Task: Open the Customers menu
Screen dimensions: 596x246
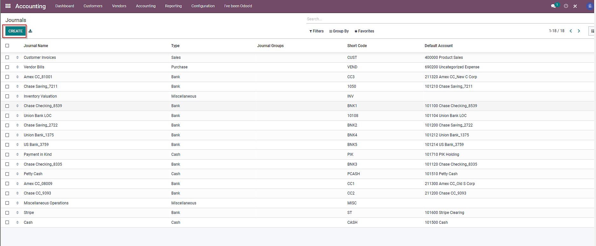Action: 93,6
